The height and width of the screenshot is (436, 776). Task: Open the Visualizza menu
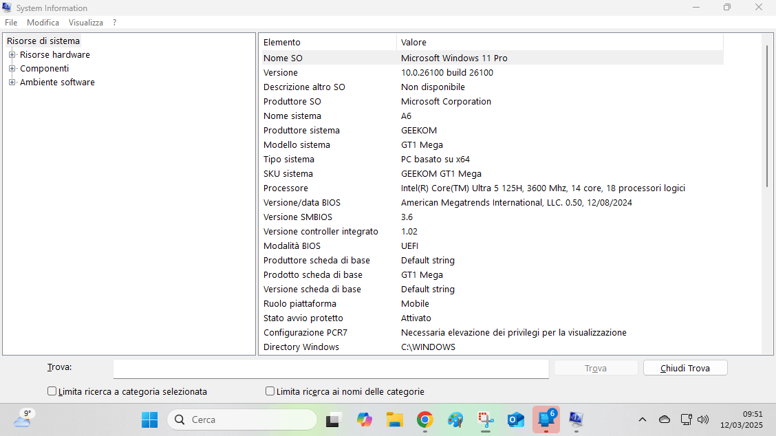pos(85,23)
